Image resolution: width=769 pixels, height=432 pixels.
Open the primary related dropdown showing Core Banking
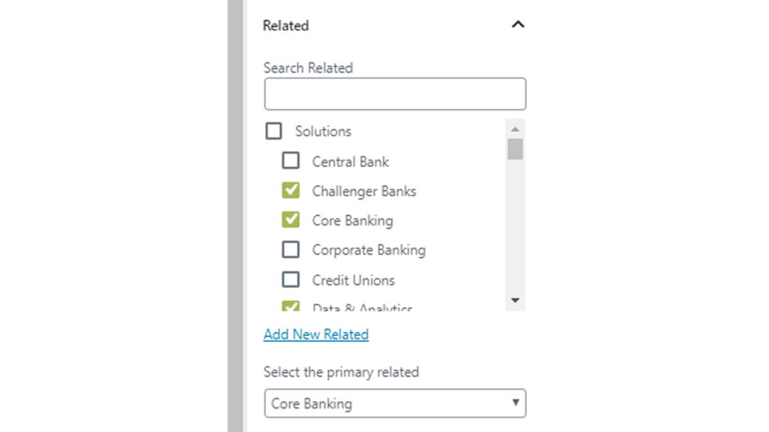395,403
